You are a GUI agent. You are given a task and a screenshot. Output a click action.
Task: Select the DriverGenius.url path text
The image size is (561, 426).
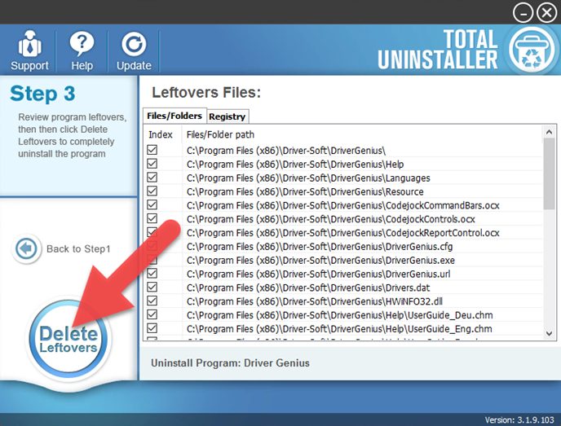(319, 274)
